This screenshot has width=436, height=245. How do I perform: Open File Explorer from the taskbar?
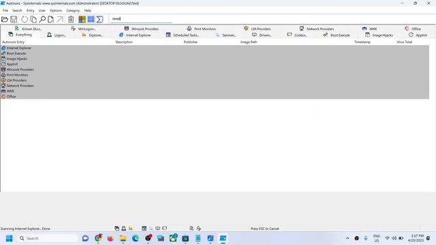pyautogui.click(x=123, y=238)
